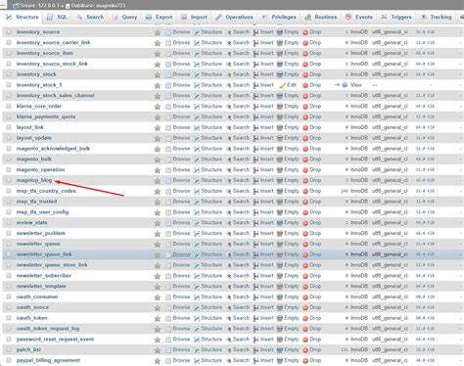
Task: Click Empty icon in oauth_token row
Action: pos(280,318)
